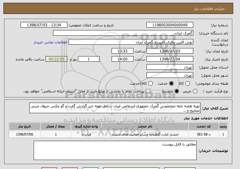This screenshot has height=169, width=240.
Task: Click the label شهر محل تحویل
Action: 214,75
